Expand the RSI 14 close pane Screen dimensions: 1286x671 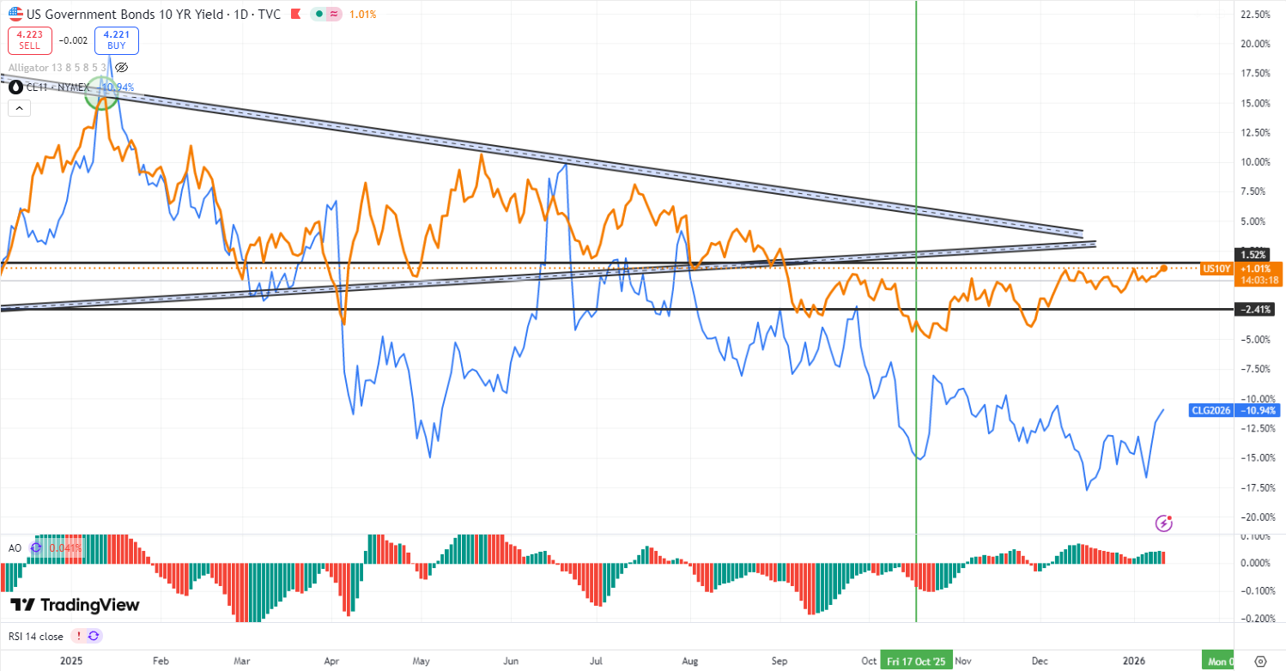37,636
